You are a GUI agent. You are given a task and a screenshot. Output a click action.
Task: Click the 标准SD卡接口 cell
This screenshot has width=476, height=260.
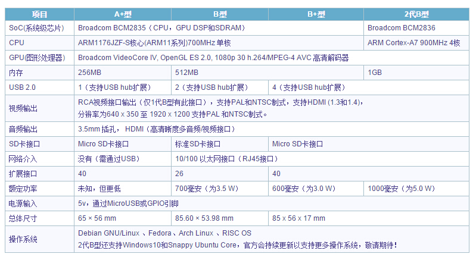tap(197, 144)
